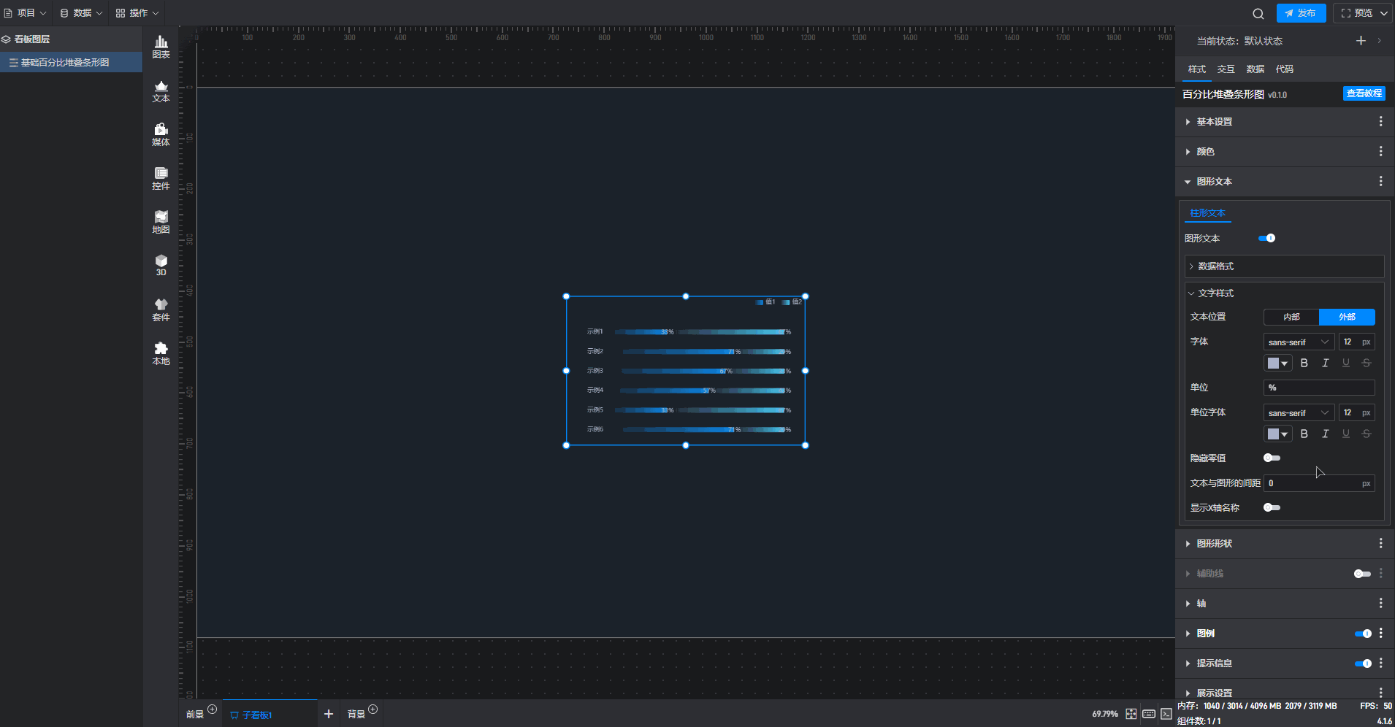Click the 单位 unit input field
Screen dimensions: 1395x727
coord(1319,388)
